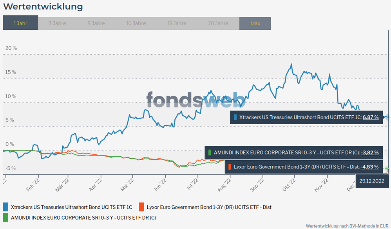Switch to the 5 Jahre tab
Screen dimensions: 391x229
click(x=96, y=23)
